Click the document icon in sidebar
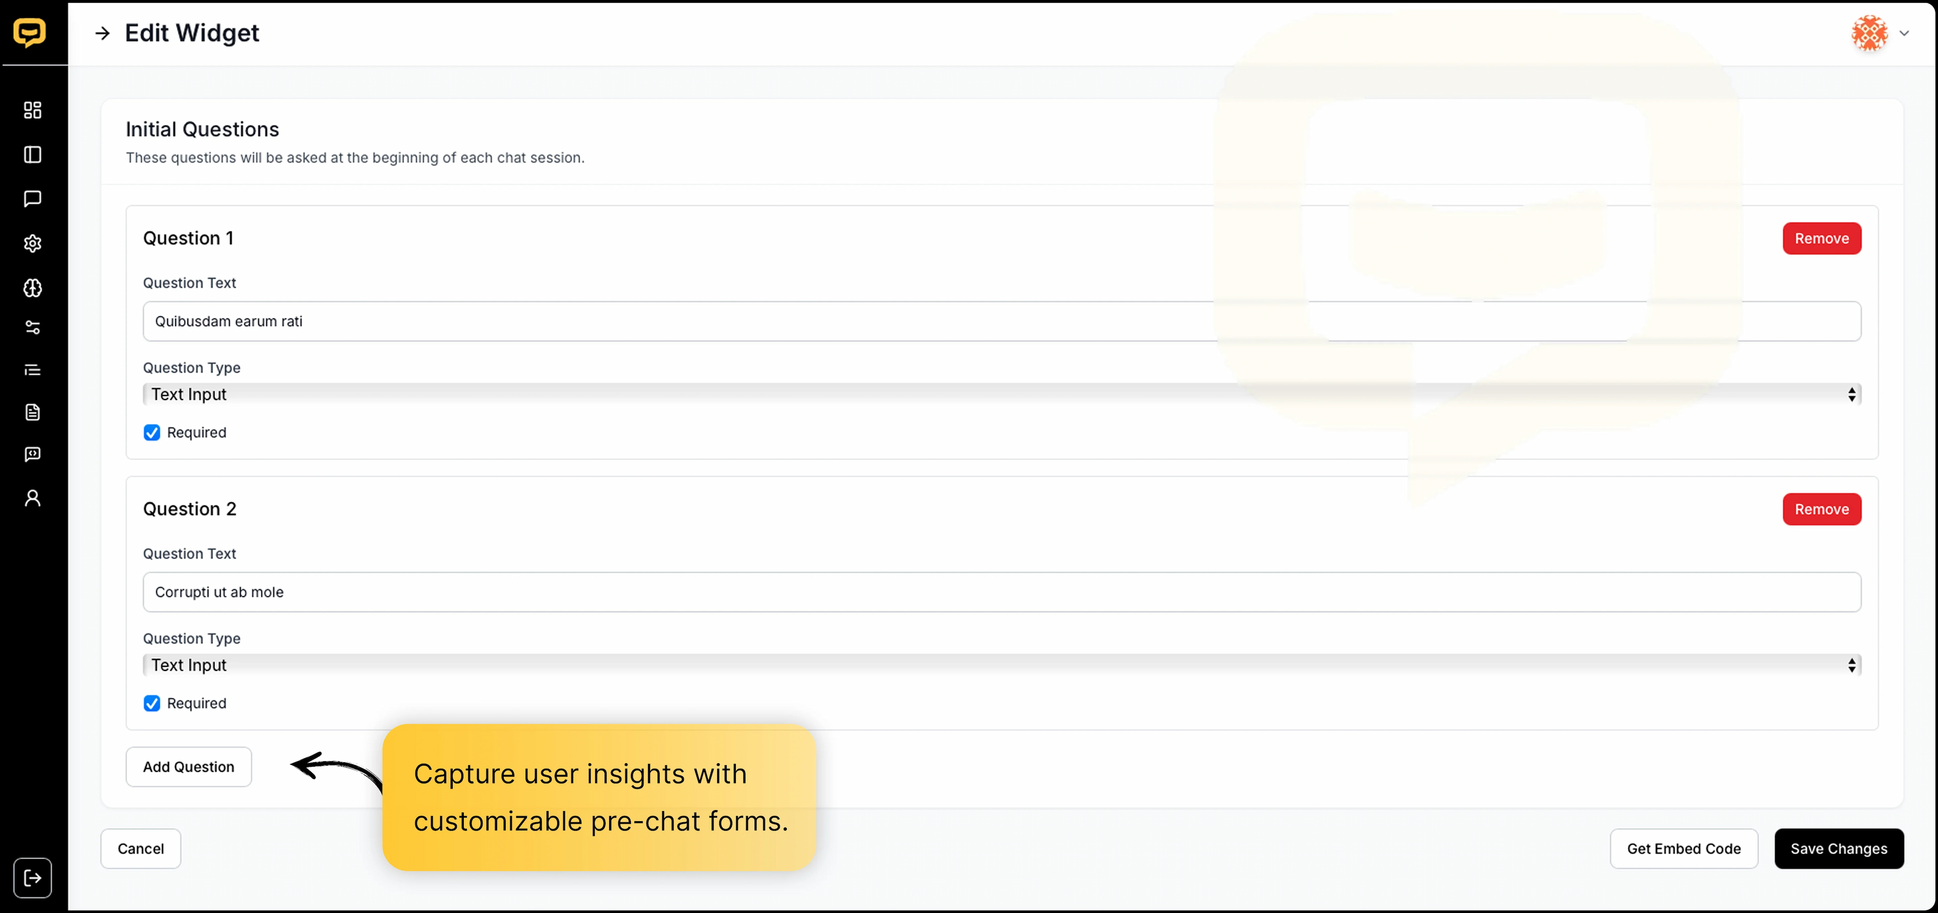The width and height of the screenshot is (1938, 913). click(32, 412)
